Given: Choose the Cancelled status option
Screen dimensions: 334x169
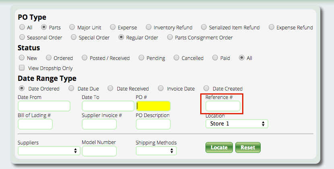Looking at the screenshot, I should (176, 58).
